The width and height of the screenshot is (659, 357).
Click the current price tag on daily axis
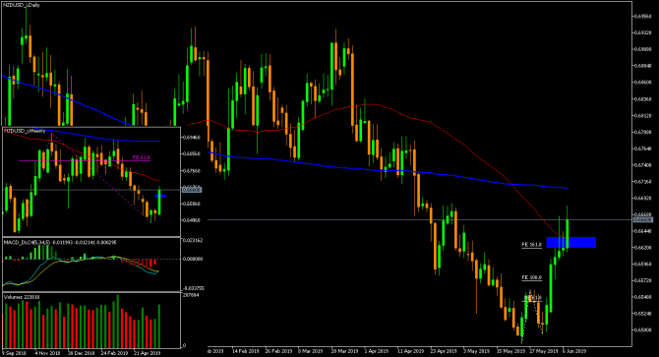pos(643,219)
